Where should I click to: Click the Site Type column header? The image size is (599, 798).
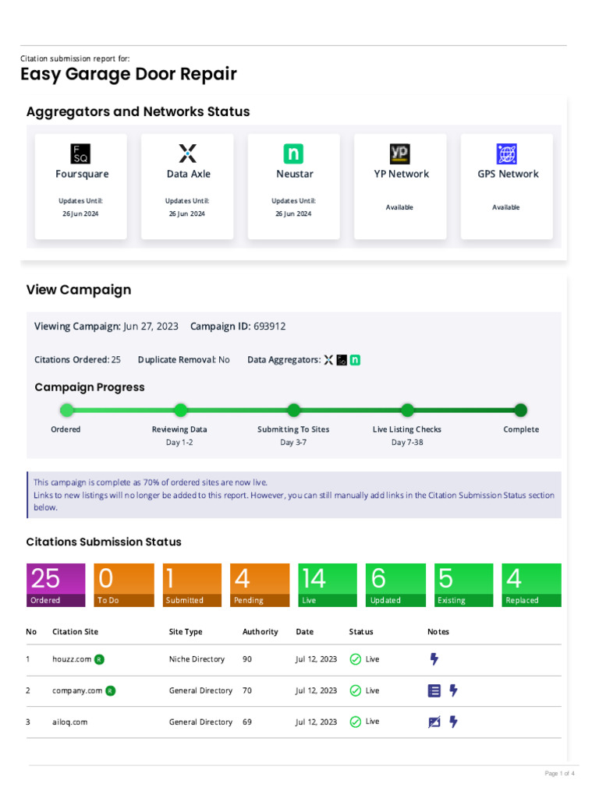pos(186,631)
